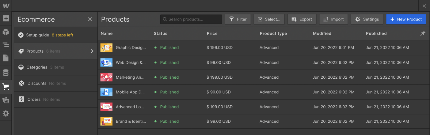
Task: Open site Settings gear in left sidebar
Action: (x=6, y=114)
